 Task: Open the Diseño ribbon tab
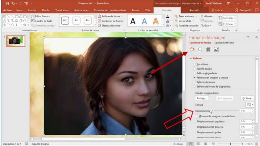(x=46, y=10)
